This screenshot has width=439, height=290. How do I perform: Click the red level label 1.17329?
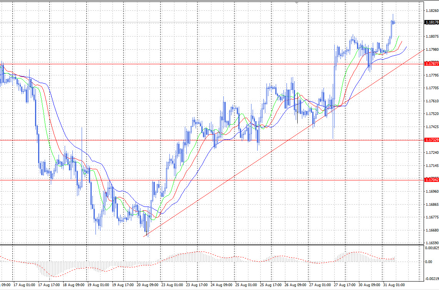[x=432, y=140]
